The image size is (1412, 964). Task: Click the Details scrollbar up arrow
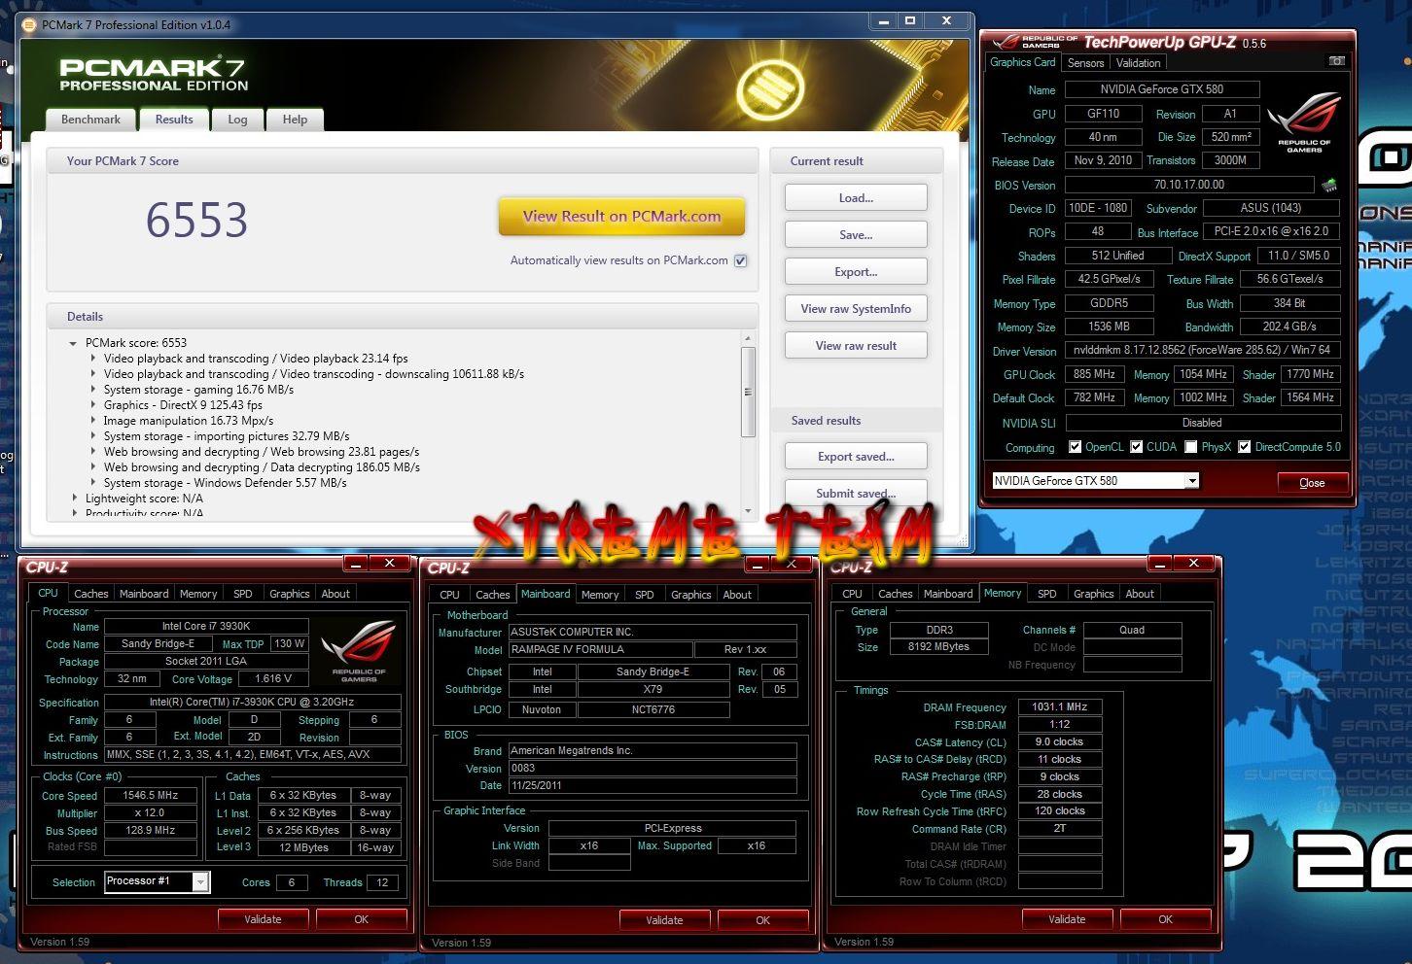748,338
